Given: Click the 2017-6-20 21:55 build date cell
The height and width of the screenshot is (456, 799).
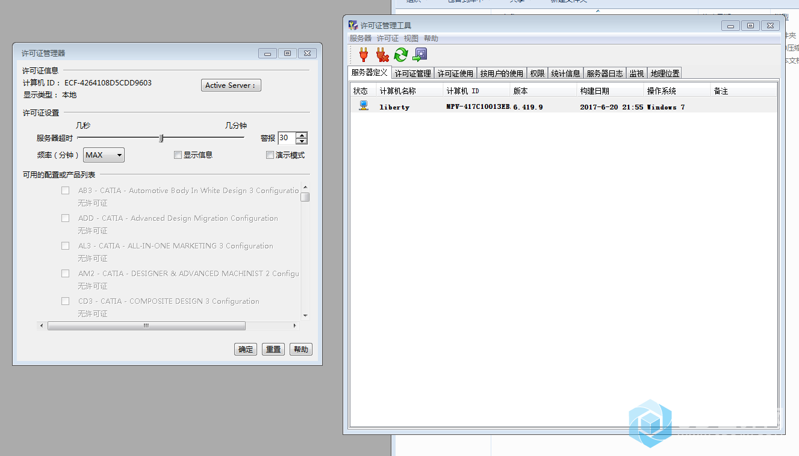Looking at the screenshot, I should [612, 107].
